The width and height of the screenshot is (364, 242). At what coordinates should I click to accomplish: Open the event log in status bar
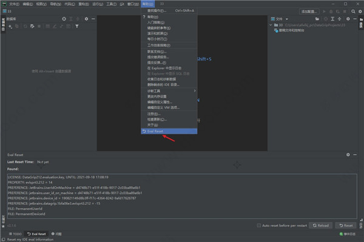tap(347, 234)
